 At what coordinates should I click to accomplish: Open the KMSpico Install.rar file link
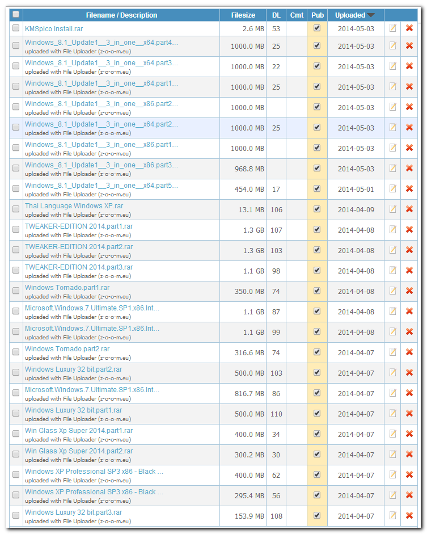point(54,28)
